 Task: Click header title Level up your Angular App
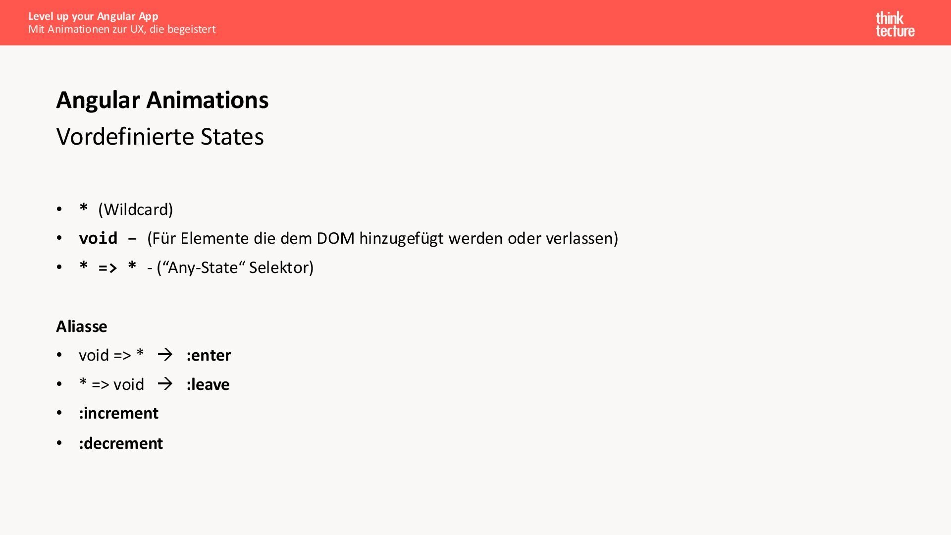point(93,16)
